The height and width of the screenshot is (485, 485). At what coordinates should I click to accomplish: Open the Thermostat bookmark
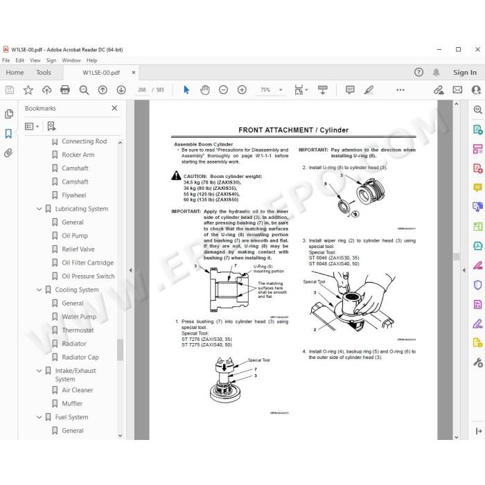[78, 330]
